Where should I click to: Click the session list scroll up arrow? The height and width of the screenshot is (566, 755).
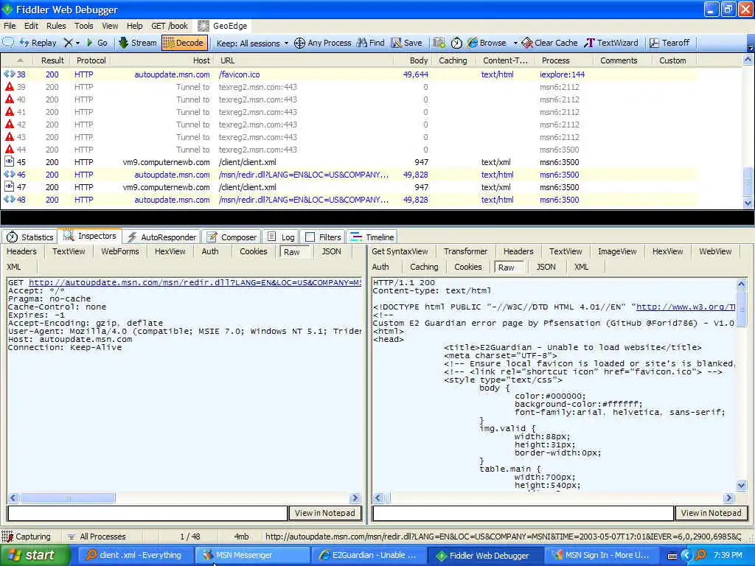coord(748,60)
